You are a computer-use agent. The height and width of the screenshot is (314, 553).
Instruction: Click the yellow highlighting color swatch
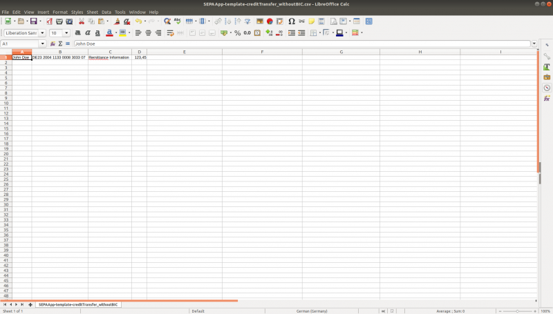122,32
